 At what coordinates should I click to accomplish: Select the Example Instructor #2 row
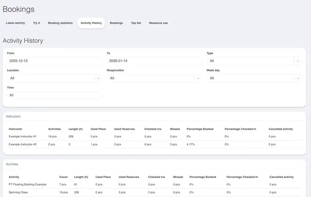(x=29, y=145)
